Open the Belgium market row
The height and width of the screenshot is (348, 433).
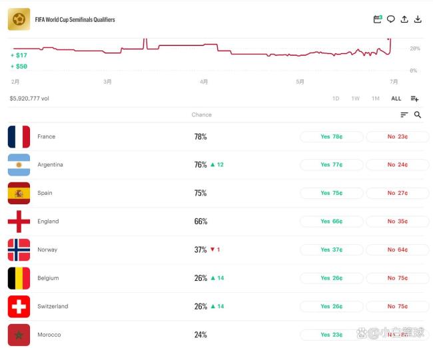pyautogui.click(x=215, y=278)
